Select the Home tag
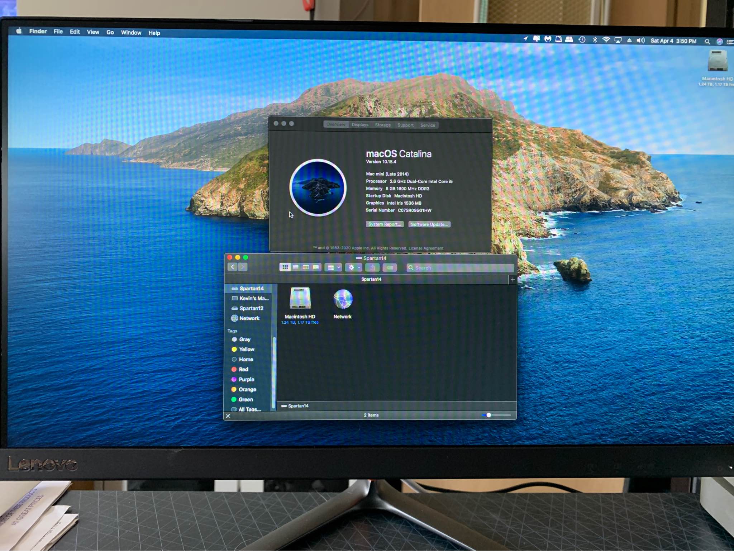734x551 pixels. click(x=243, y=360)
